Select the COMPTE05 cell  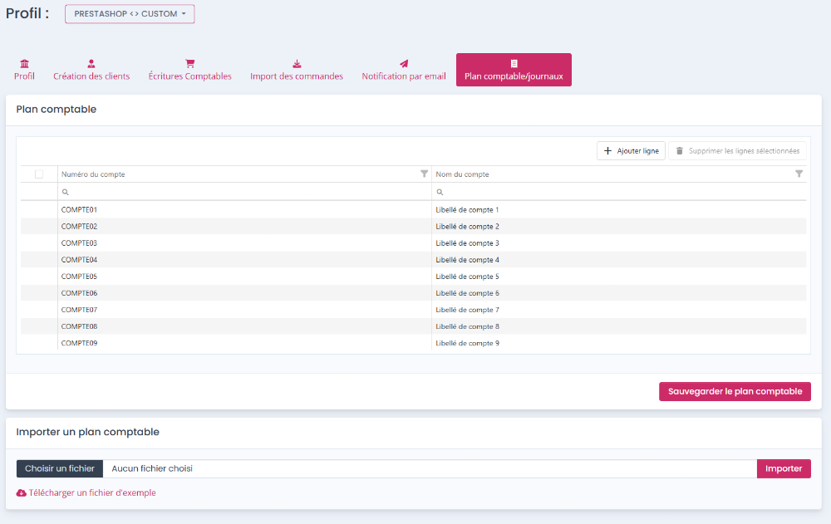click(x=245, y=277)
